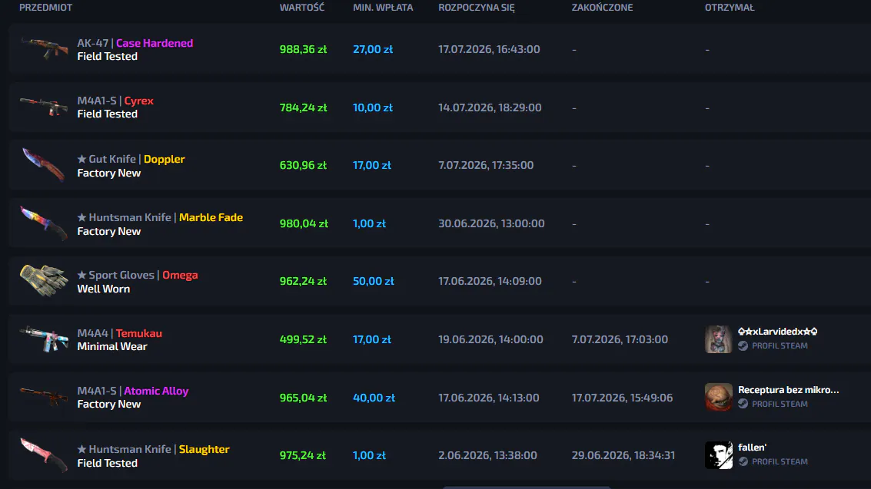Sort by ROZPOCZYNA SIĘ column header
The width and height of the screenshot is (871, 489).
pos(476,7)
